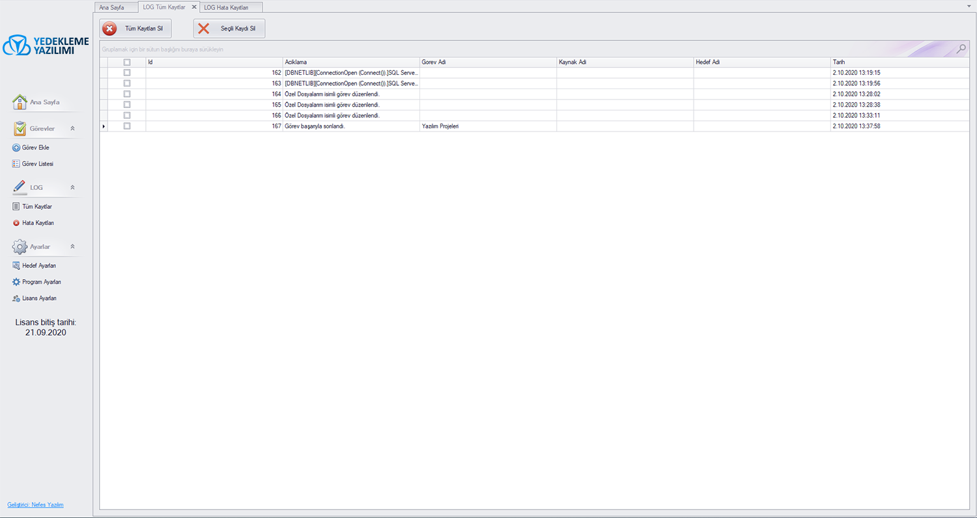Toggle the select-all checkbox in grid header
977x518 pixels.
(127, 62)
